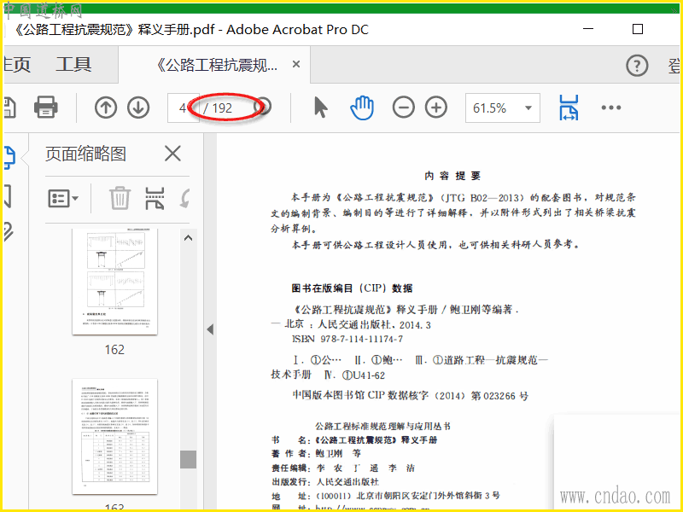
Task: Open more tools with three dots
Action: pos(611,108)
